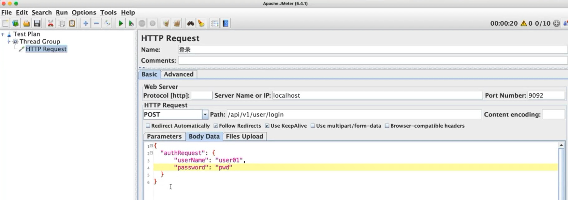This screenshot has width=568, height=200.
Task: Start test with no pauses icon
Action: [x=131, y=23]
